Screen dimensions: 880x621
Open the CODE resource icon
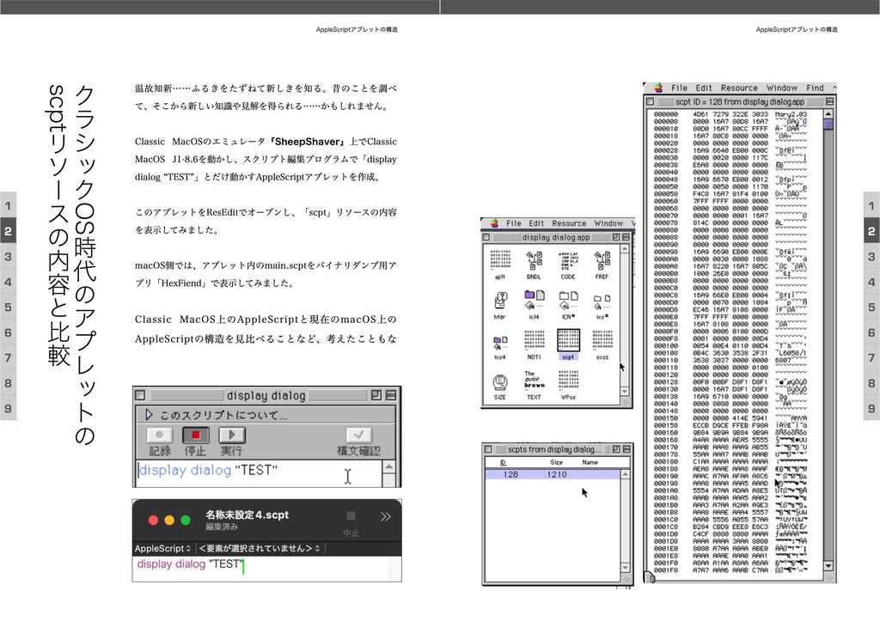pyautogui.click(x=569, y=258)
